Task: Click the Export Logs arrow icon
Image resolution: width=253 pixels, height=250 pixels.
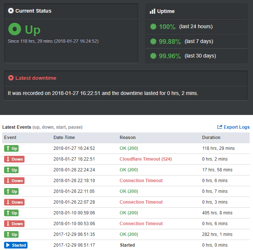Action: point(220,127)
